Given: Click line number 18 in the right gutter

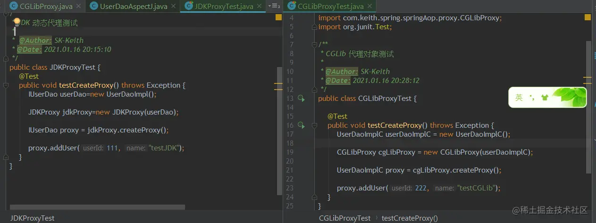Looking at the screenshot, I should [x=290, y=143].
